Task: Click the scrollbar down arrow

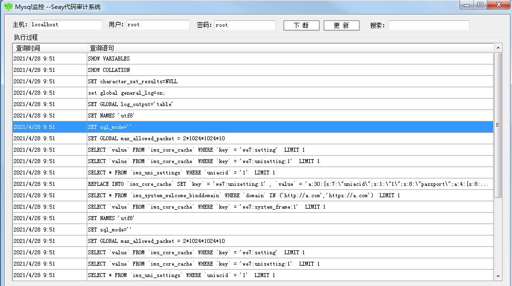Action: click(498, 276)
